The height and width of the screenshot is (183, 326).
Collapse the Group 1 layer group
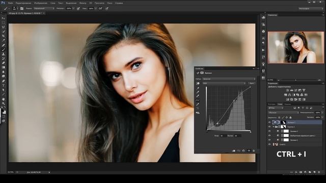(274, 127)
